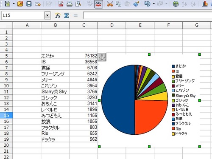This screenshot has width=212, height=159.
Task: Click the Sum sigma icon
Action: [67, 15]
